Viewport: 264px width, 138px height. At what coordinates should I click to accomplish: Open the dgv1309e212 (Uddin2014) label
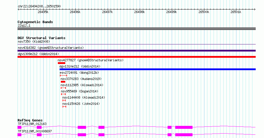[x=38, y=54]
